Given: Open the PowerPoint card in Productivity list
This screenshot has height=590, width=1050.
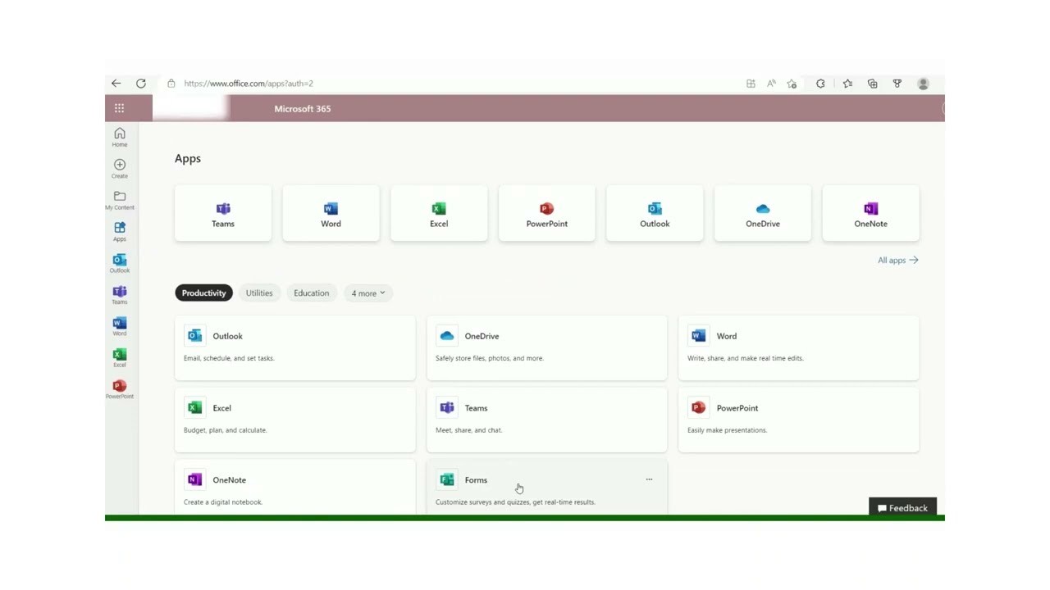Looking at the screenshot, I should 799,420.
